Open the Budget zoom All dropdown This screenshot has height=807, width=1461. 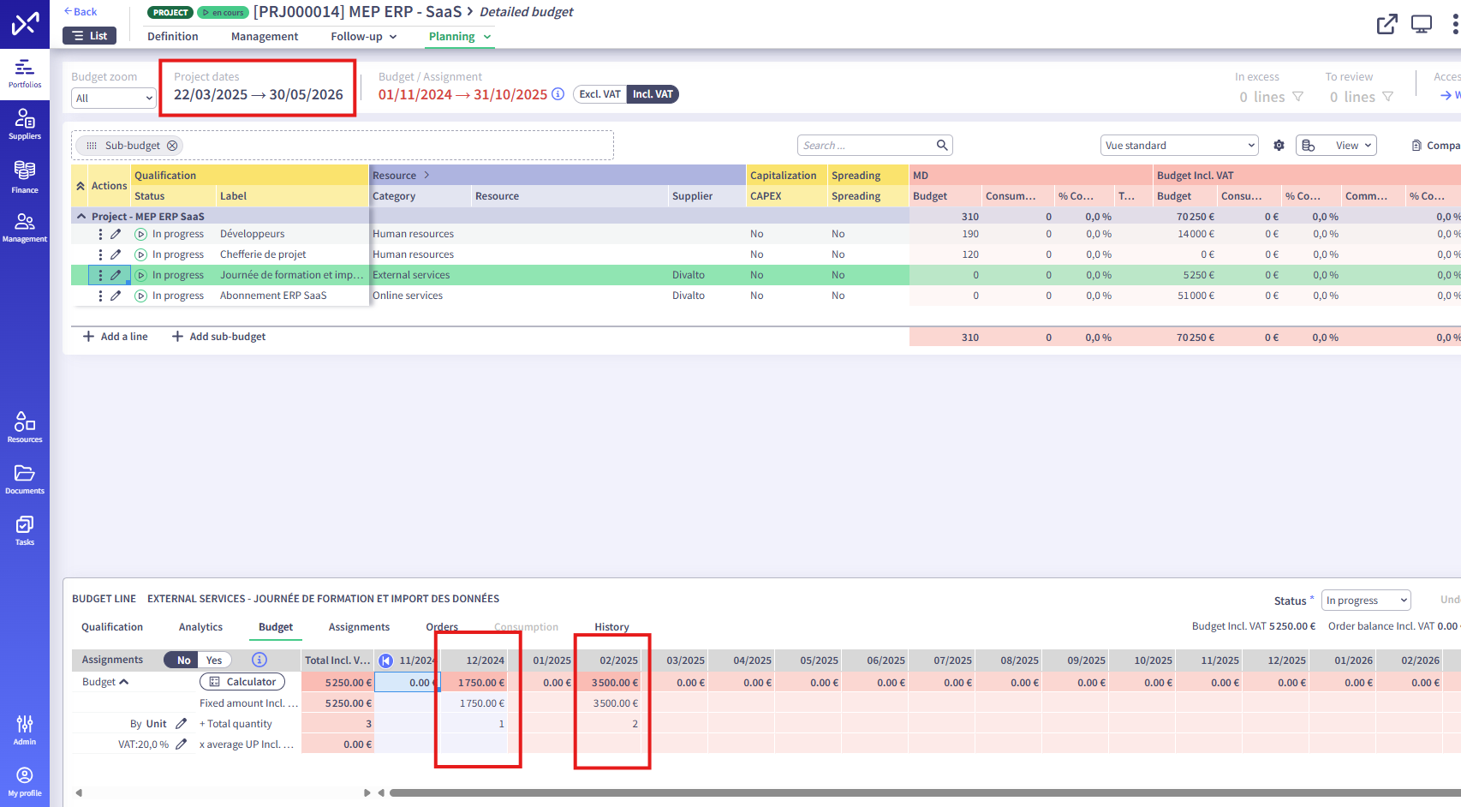point(113,99)
